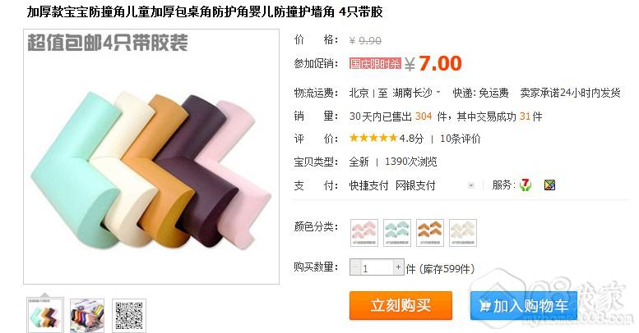Viewport: 639px width, 333px height.
Task: Increase purchase quantity with plus button
Action: pos(398,267)
